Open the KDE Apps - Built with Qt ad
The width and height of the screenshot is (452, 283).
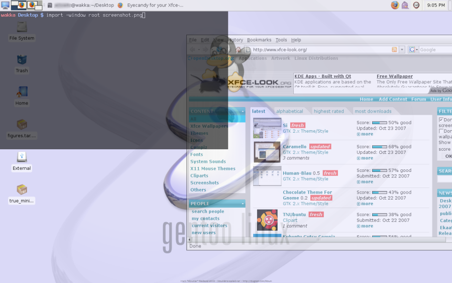[322, 76]
